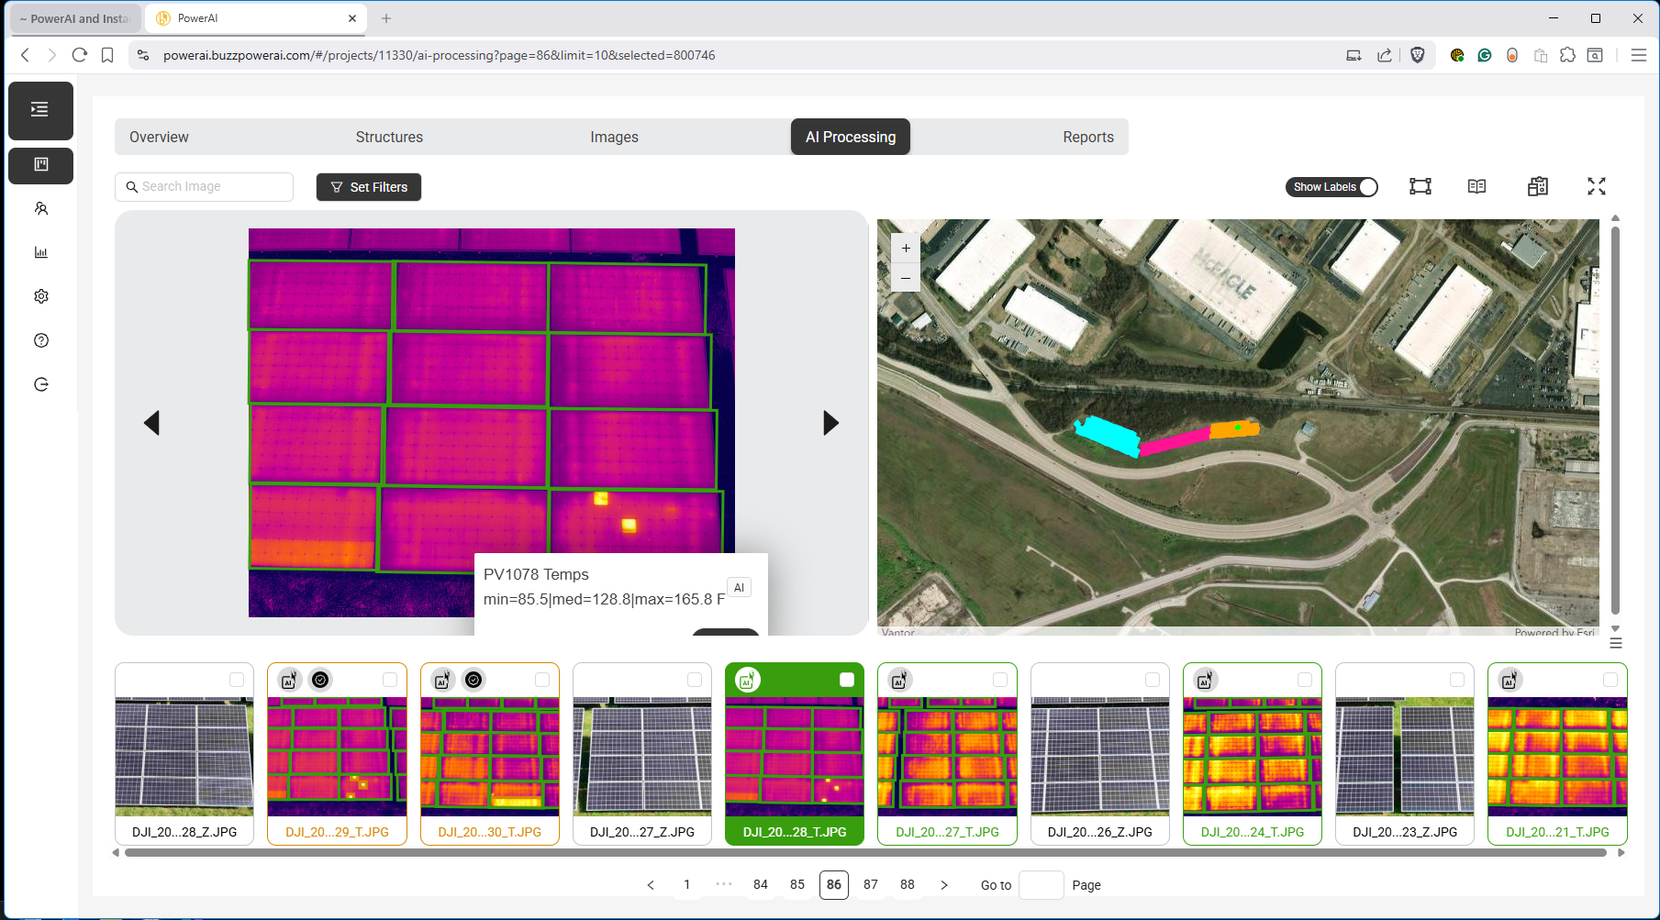Open the open-book legend icon

[1476, 186]
